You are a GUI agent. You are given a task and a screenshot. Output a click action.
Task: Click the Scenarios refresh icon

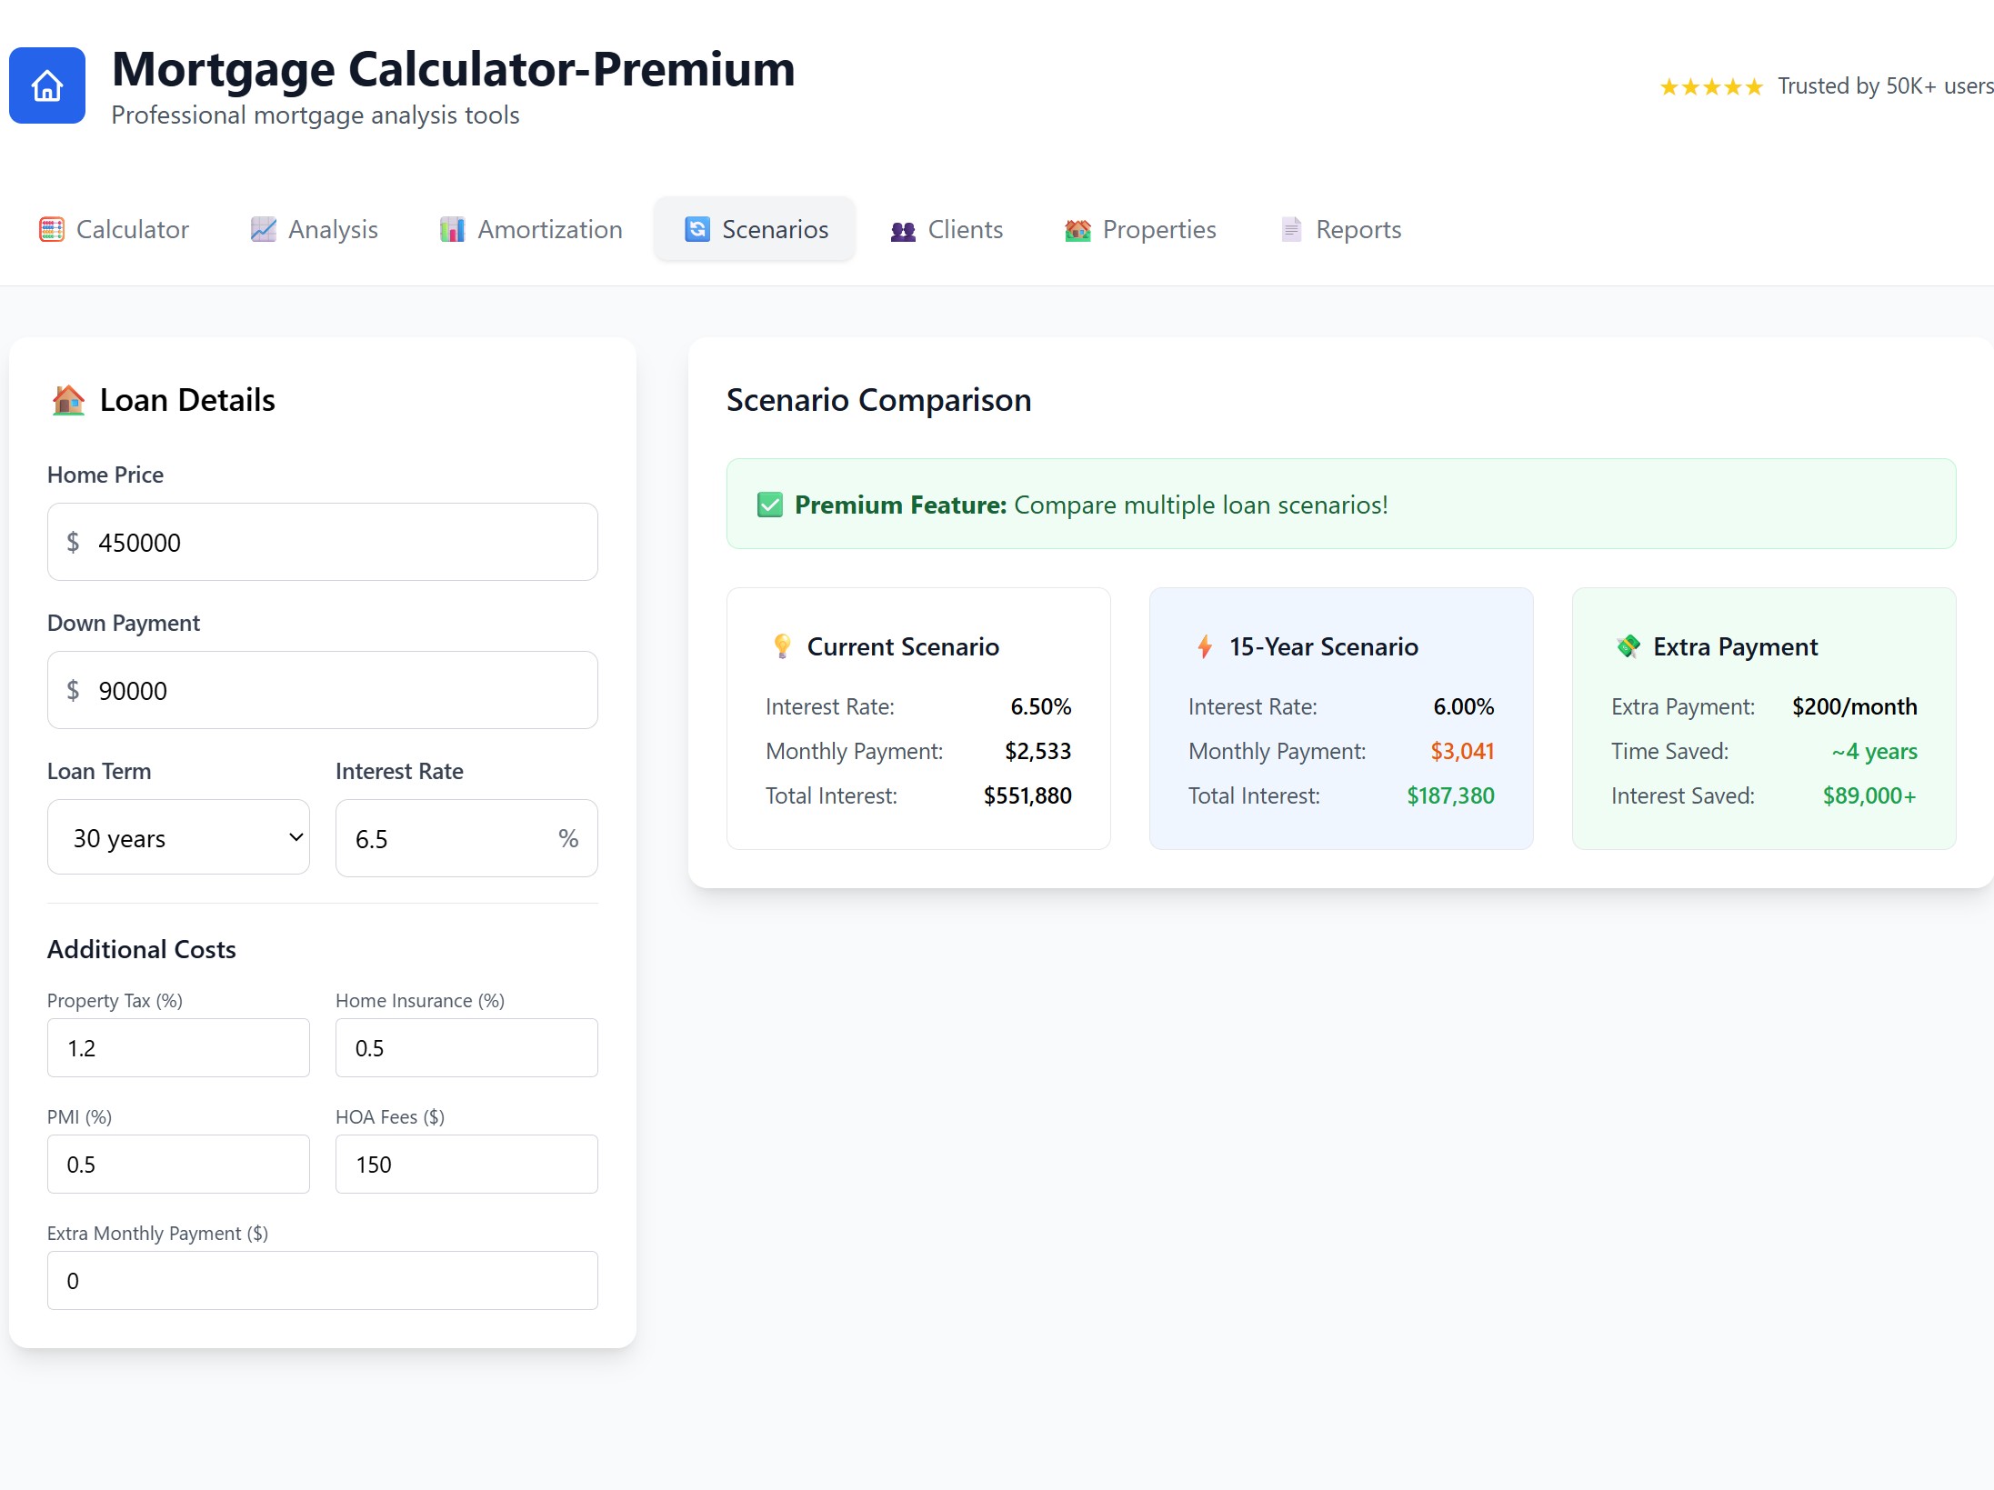(x=696, y=229)
